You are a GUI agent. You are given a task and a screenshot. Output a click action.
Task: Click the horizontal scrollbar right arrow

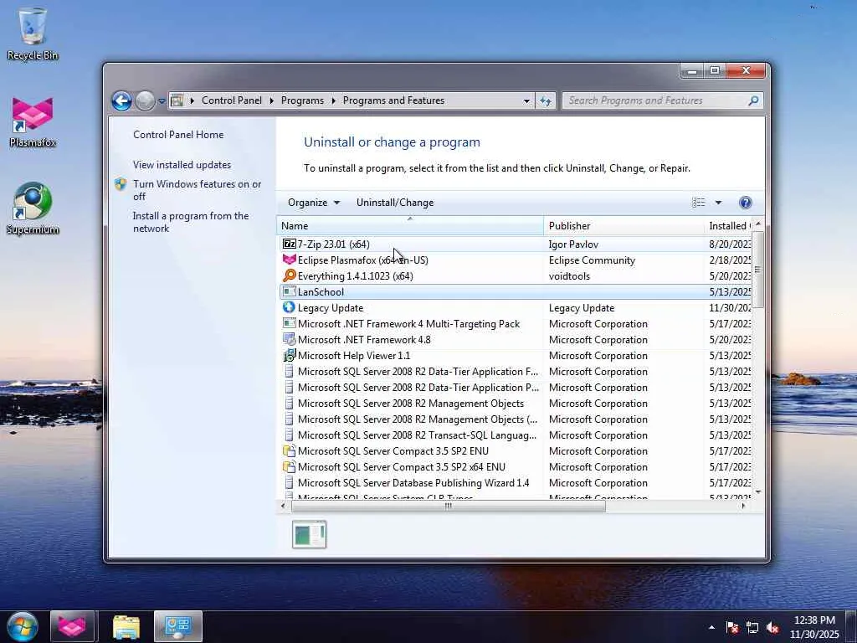pos(743,507)
